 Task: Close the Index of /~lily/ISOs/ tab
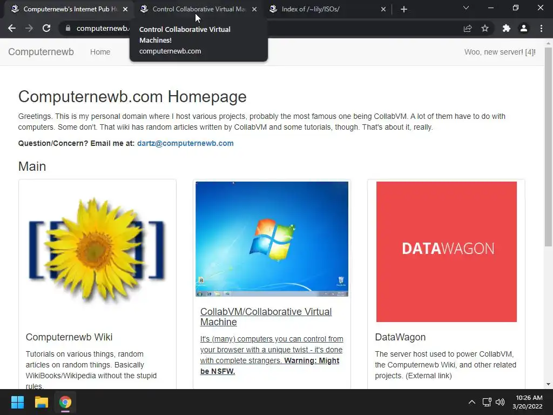tap(383, 9)
